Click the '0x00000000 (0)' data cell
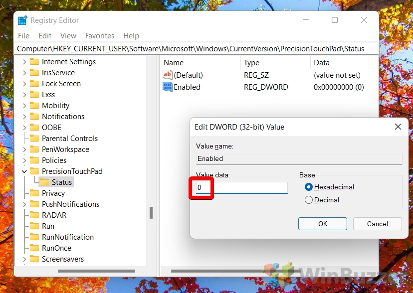 (339, 87)
